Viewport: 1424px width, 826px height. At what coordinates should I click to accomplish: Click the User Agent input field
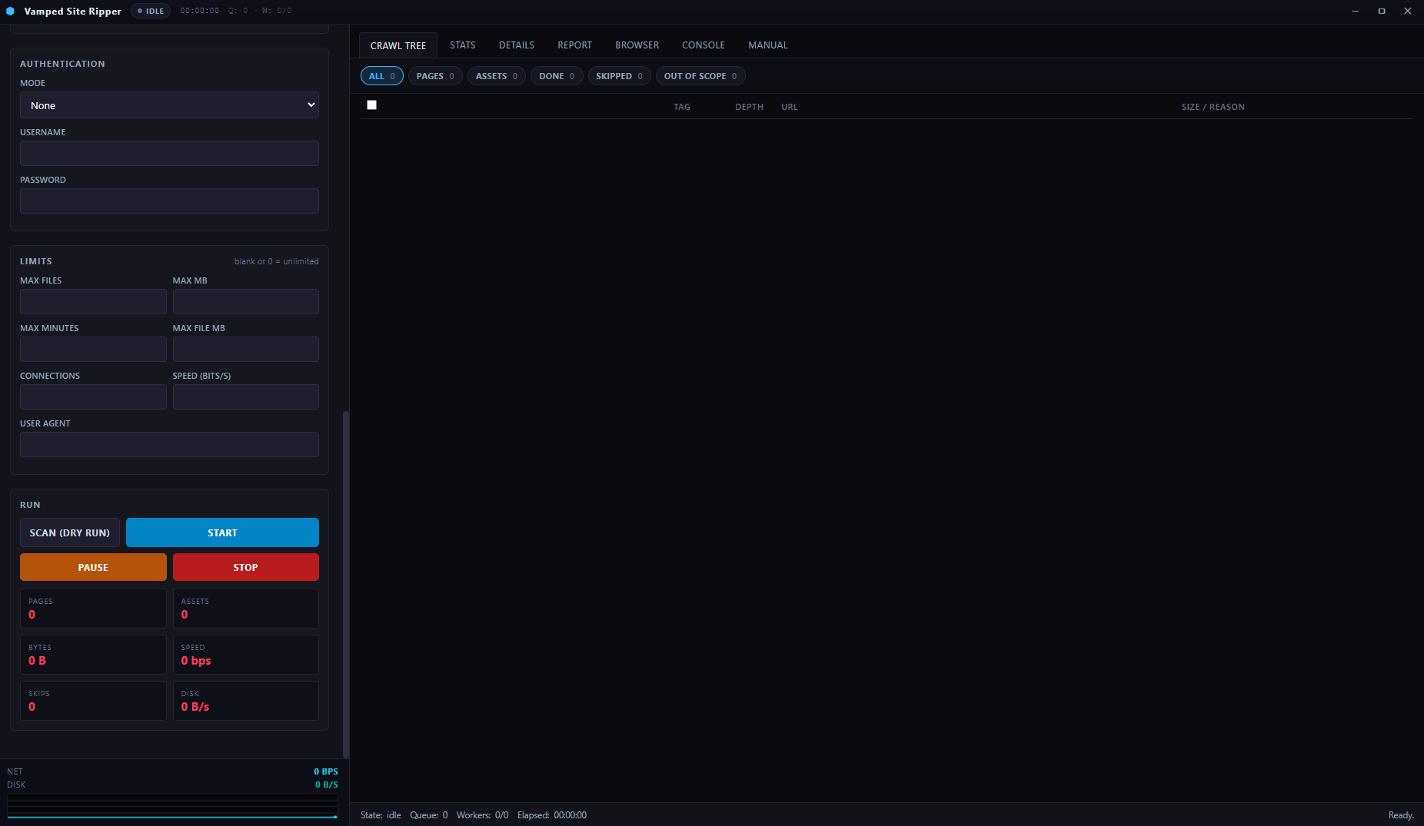tap(169, 444)
